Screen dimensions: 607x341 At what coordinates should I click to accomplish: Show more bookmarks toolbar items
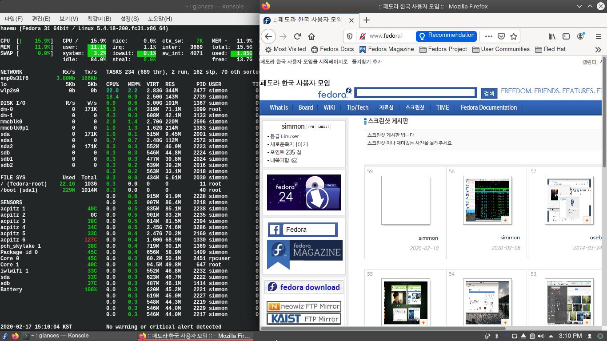click(x=598, y=49)
